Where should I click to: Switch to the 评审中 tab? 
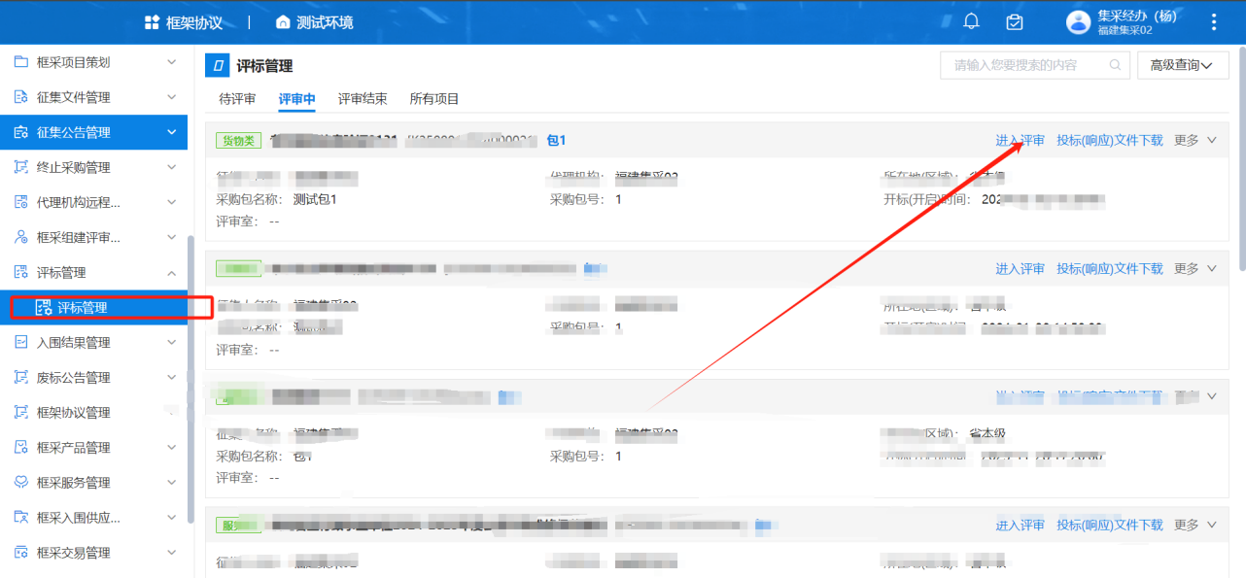297,99
